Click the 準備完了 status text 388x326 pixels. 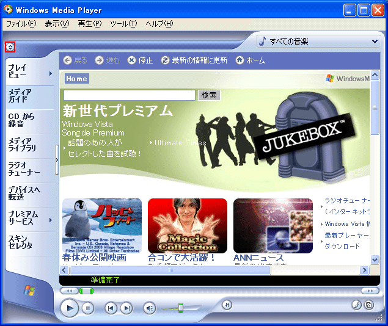(105, 280)
